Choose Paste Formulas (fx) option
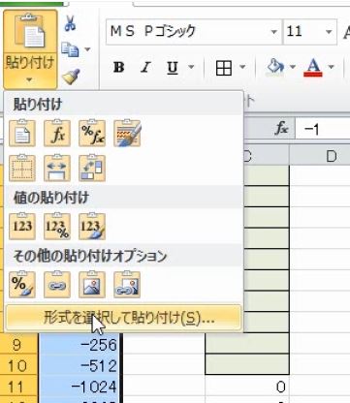 click(x=57, y=134)
